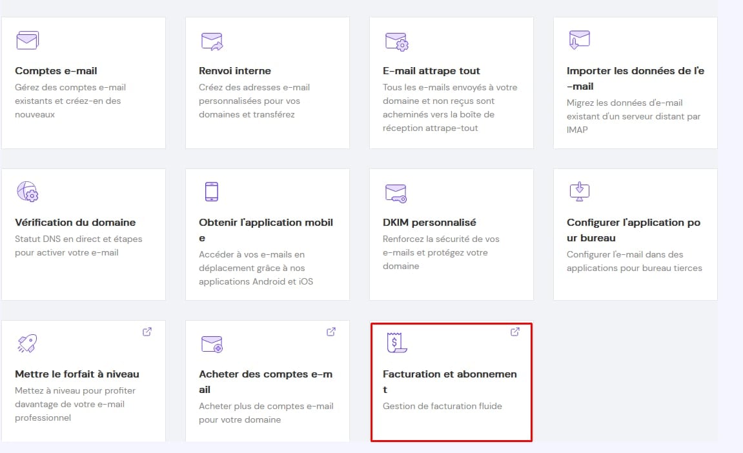743x453 pixels.
Task: Click the Importer les données download envelope icon
Action: pyautogui.click(x=579, y=39)
